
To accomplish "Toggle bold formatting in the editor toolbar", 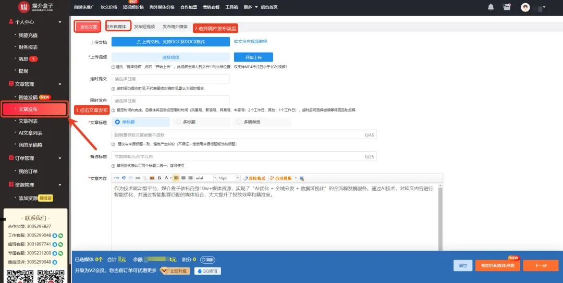I will (x=159, y=178).
